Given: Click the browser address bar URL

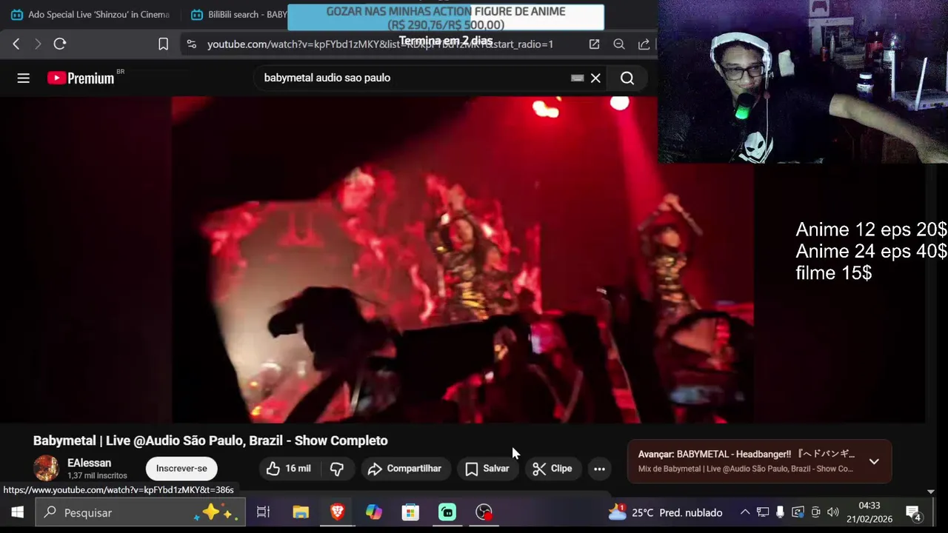Looking at the screenshot, I should point(380,44).
